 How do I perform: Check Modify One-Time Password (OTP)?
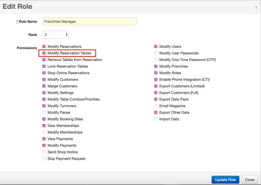coord(156,60)
